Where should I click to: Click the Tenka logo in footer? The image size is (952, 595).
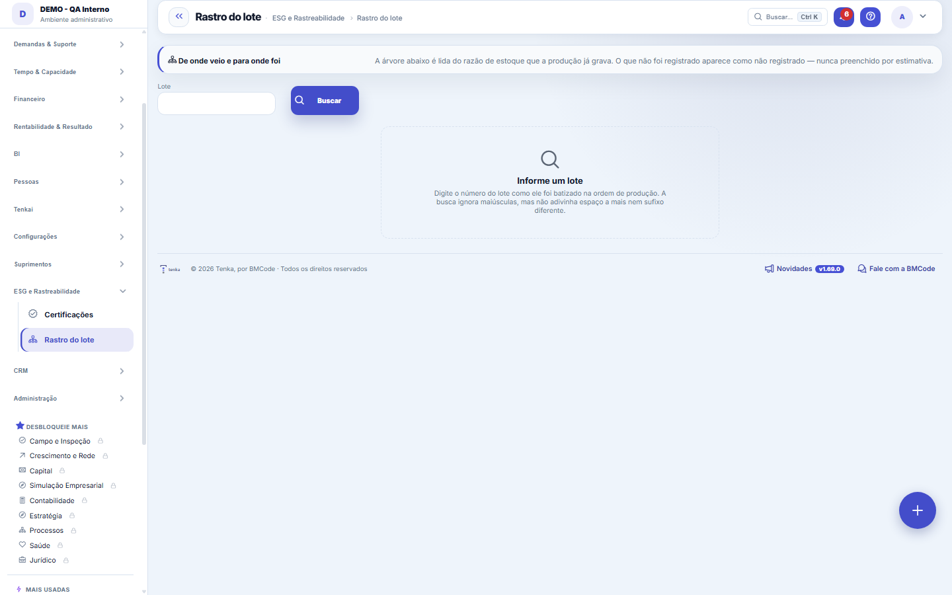click(x=170, y=269)
